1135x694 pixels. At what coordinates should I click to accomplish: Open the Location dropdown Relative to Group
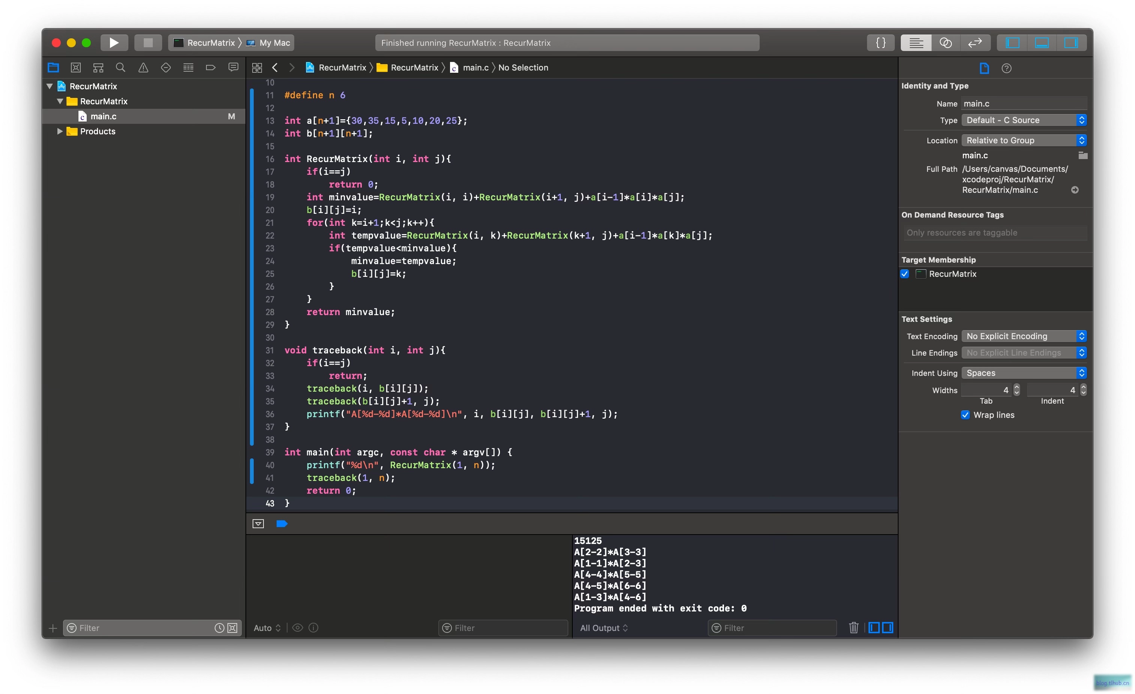[x=1024, y=140]
